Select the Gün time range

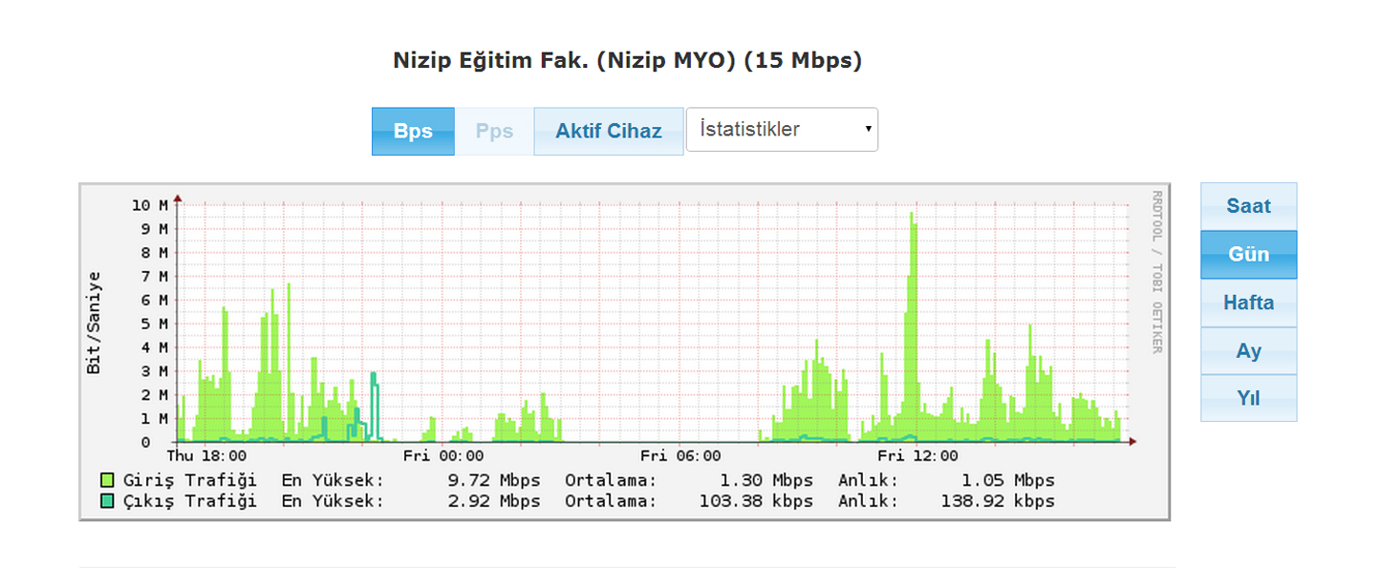pyautogui.click(x=1248, y=254)
